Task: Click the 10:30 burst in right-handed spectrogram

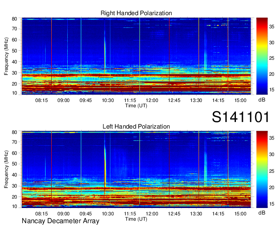Action: click(x=105, y=52)
